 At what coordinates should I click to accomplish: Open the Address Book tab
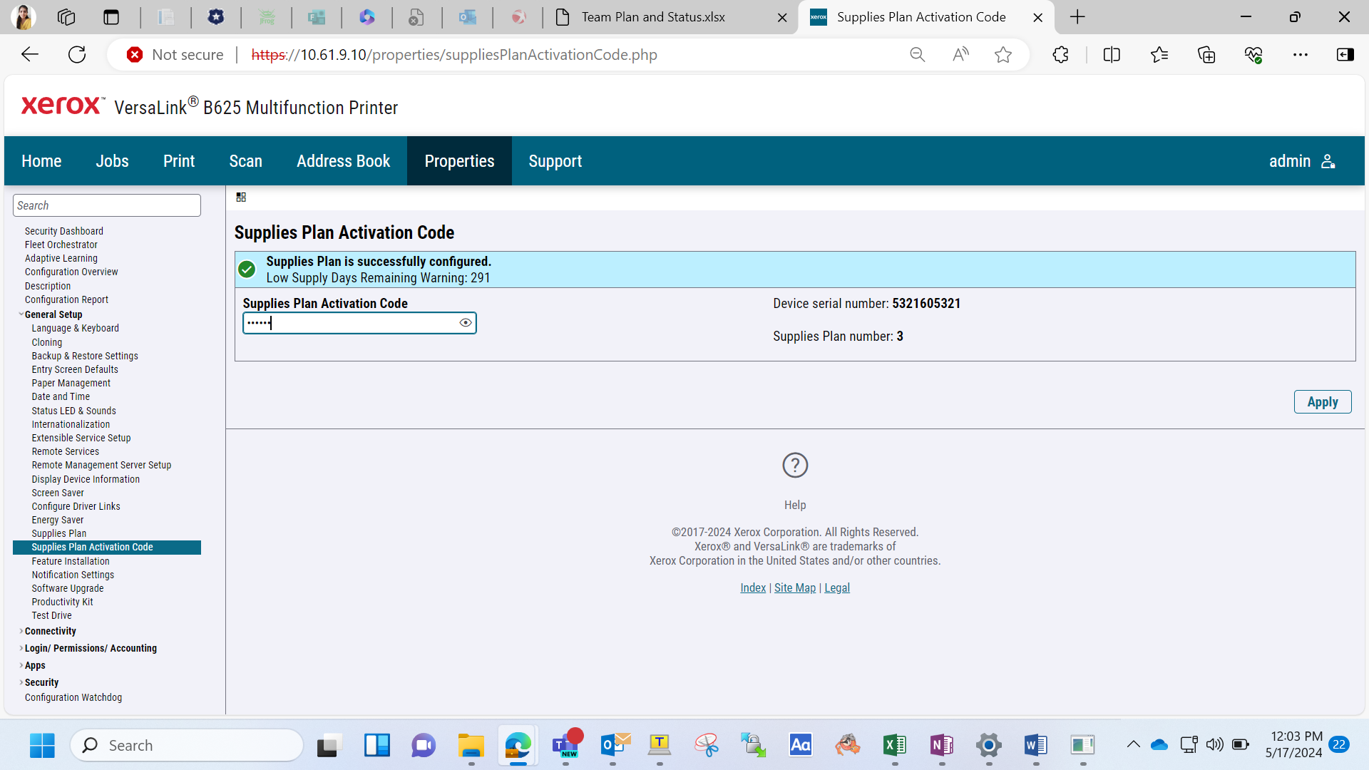pos(343,161)
